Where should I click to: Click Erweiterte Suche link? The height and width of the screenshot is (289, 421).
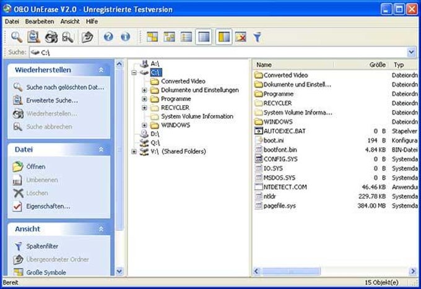tap(52, 100)
